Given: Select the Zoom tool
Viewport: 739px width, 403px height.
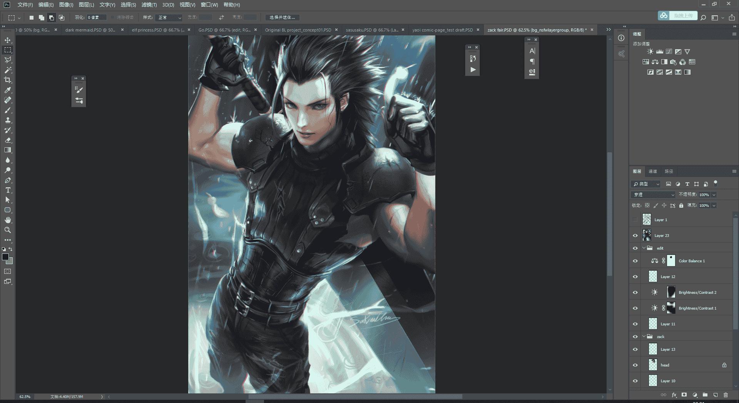Looking at the screenshot, I should point(8,230).
